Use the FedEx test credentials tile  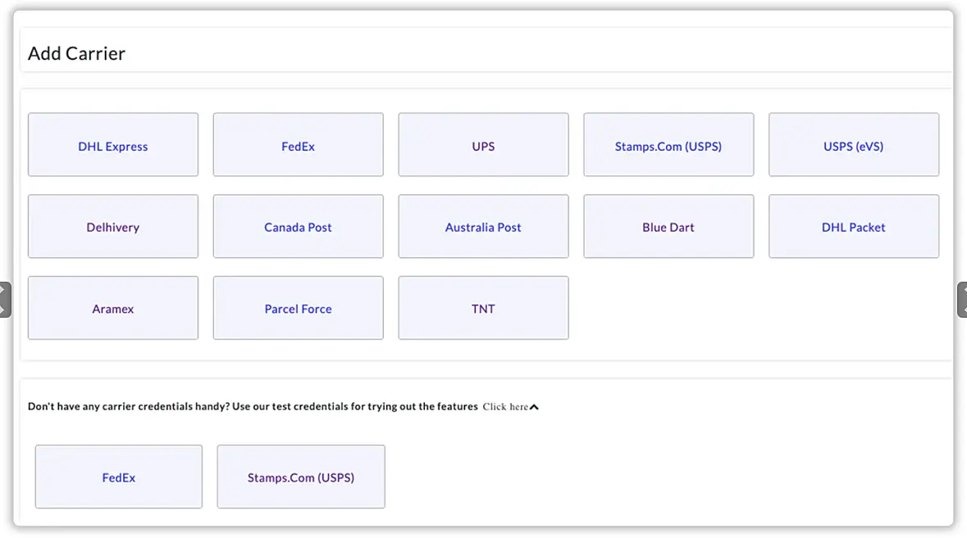[119, 477]
